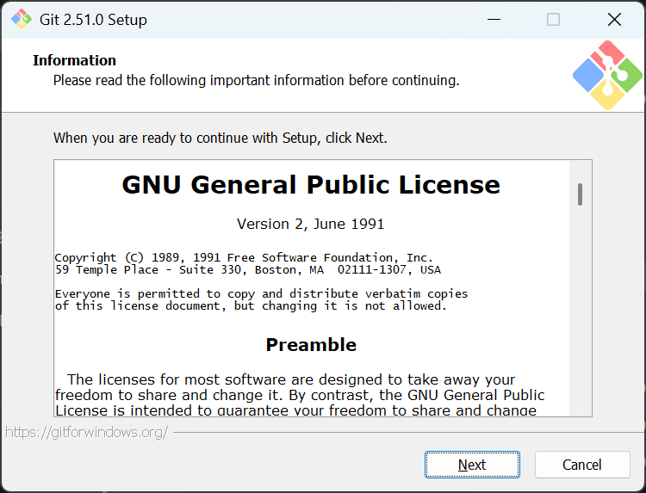Click the Copyright Free Software Foundation line
This screenshot has height=493, width=646.
[244, 257]
